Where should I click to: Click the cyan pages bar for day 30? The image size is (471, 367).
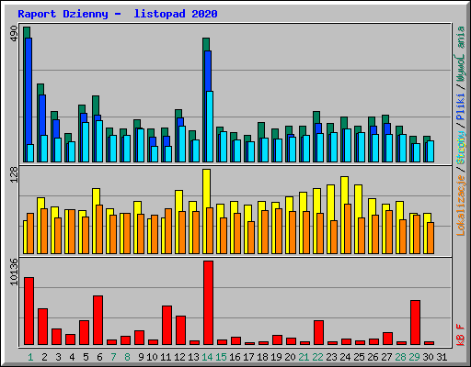[431, 151]
